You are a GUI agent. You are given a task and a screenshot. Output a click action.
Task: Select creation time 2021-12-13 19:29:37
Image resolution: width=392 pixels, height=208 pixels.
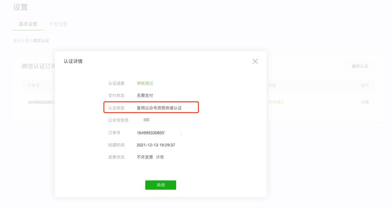coord(156,145)
